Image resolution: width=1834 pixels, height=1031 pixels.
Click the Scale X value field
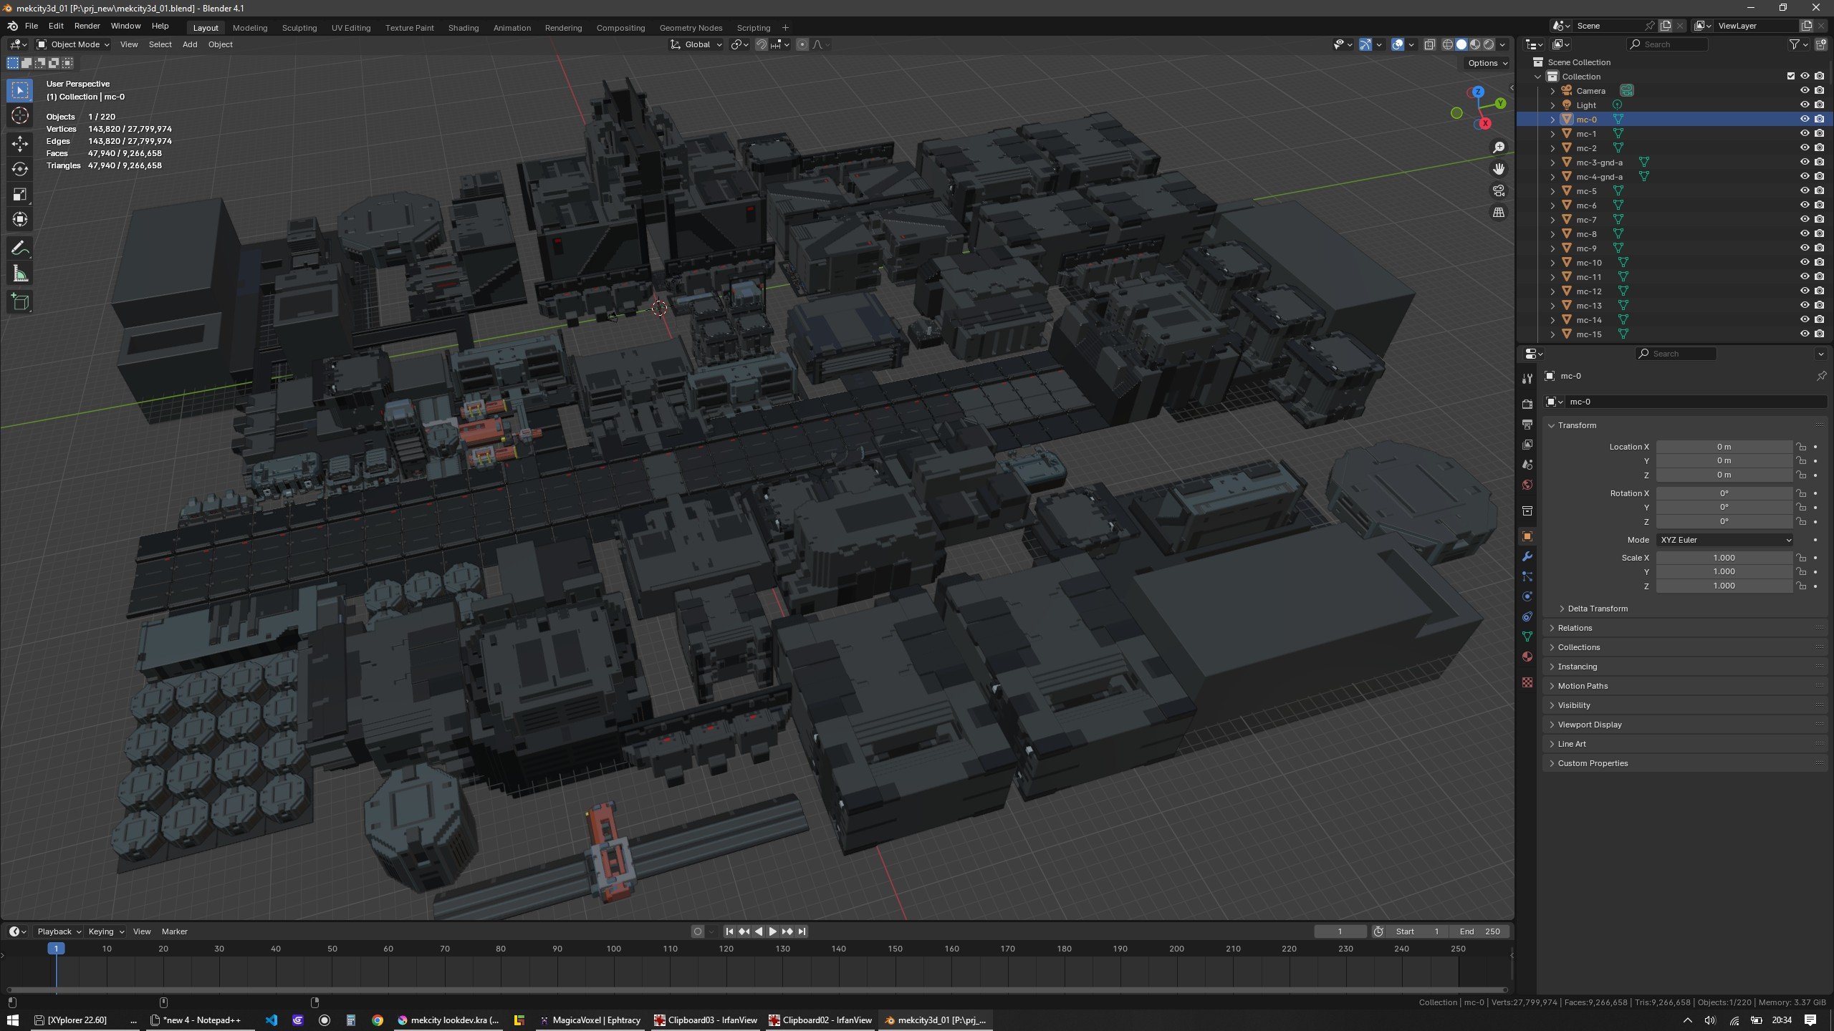[x=1723, y=558]
